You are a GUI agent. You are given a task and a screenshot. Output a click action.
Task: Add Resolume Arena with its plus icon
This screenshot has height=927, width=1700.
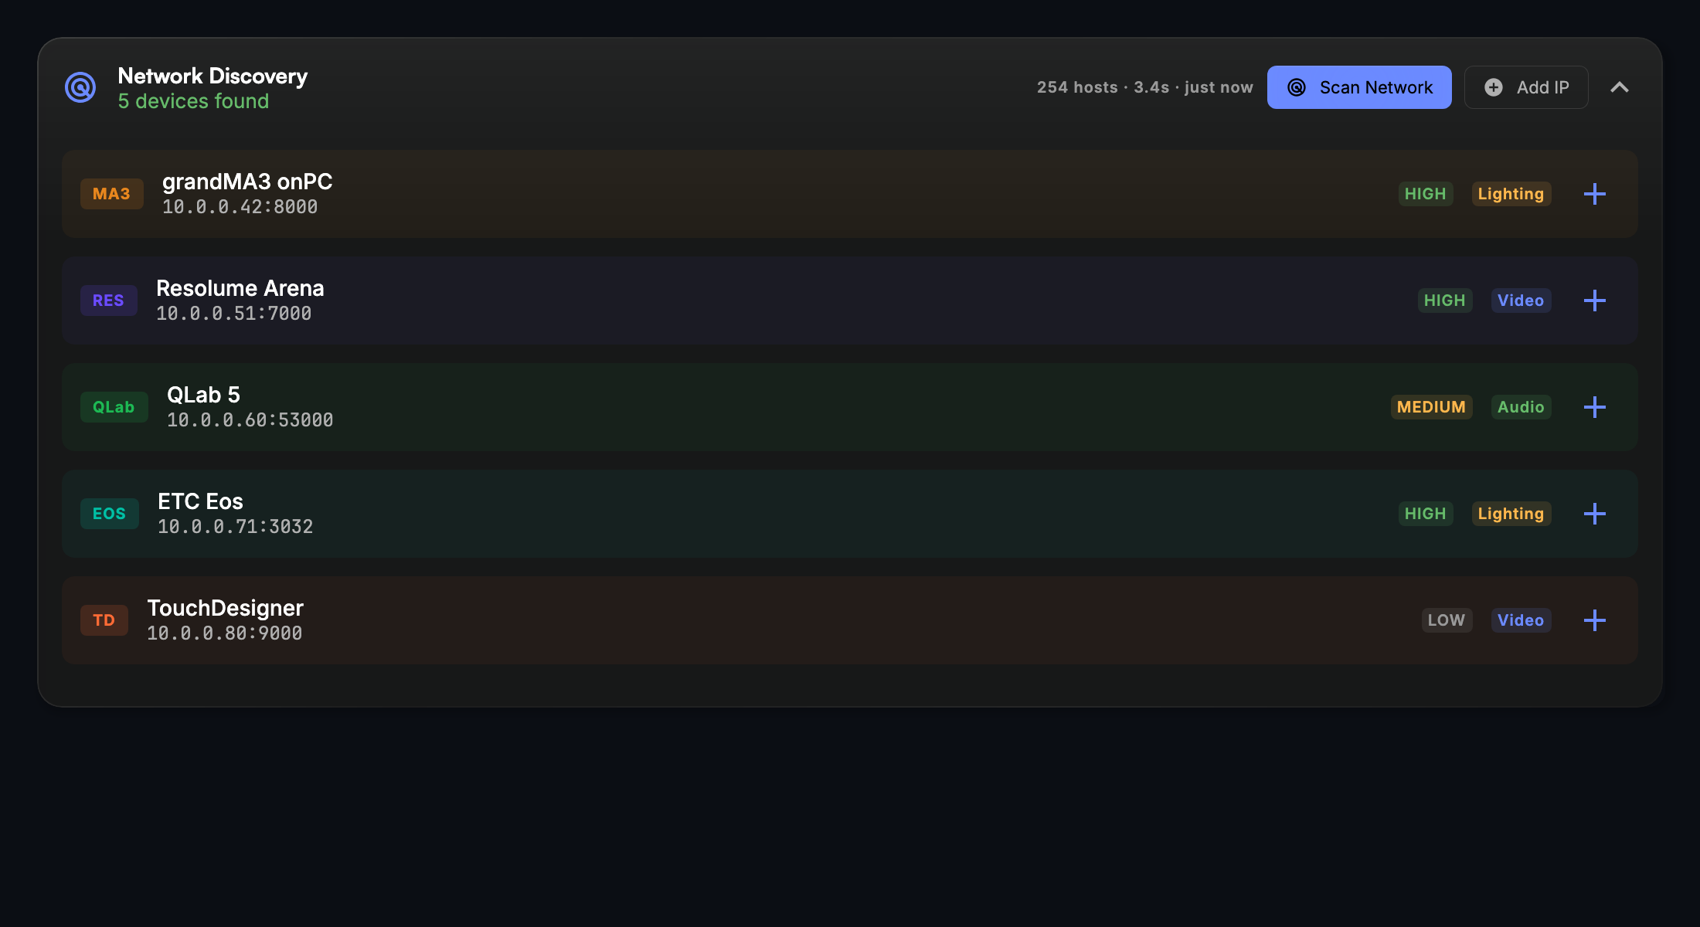pyautogui.click(x=1595, y=301)
